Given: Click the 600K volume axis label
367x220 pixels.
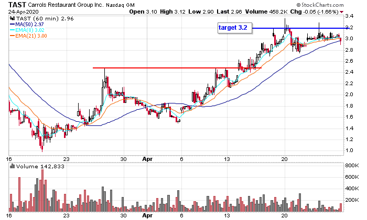Looking at the screenshot, I should [x=352, y=177].
